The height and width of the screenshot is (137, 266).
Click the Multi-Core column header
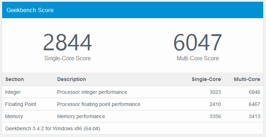[247, 79]
